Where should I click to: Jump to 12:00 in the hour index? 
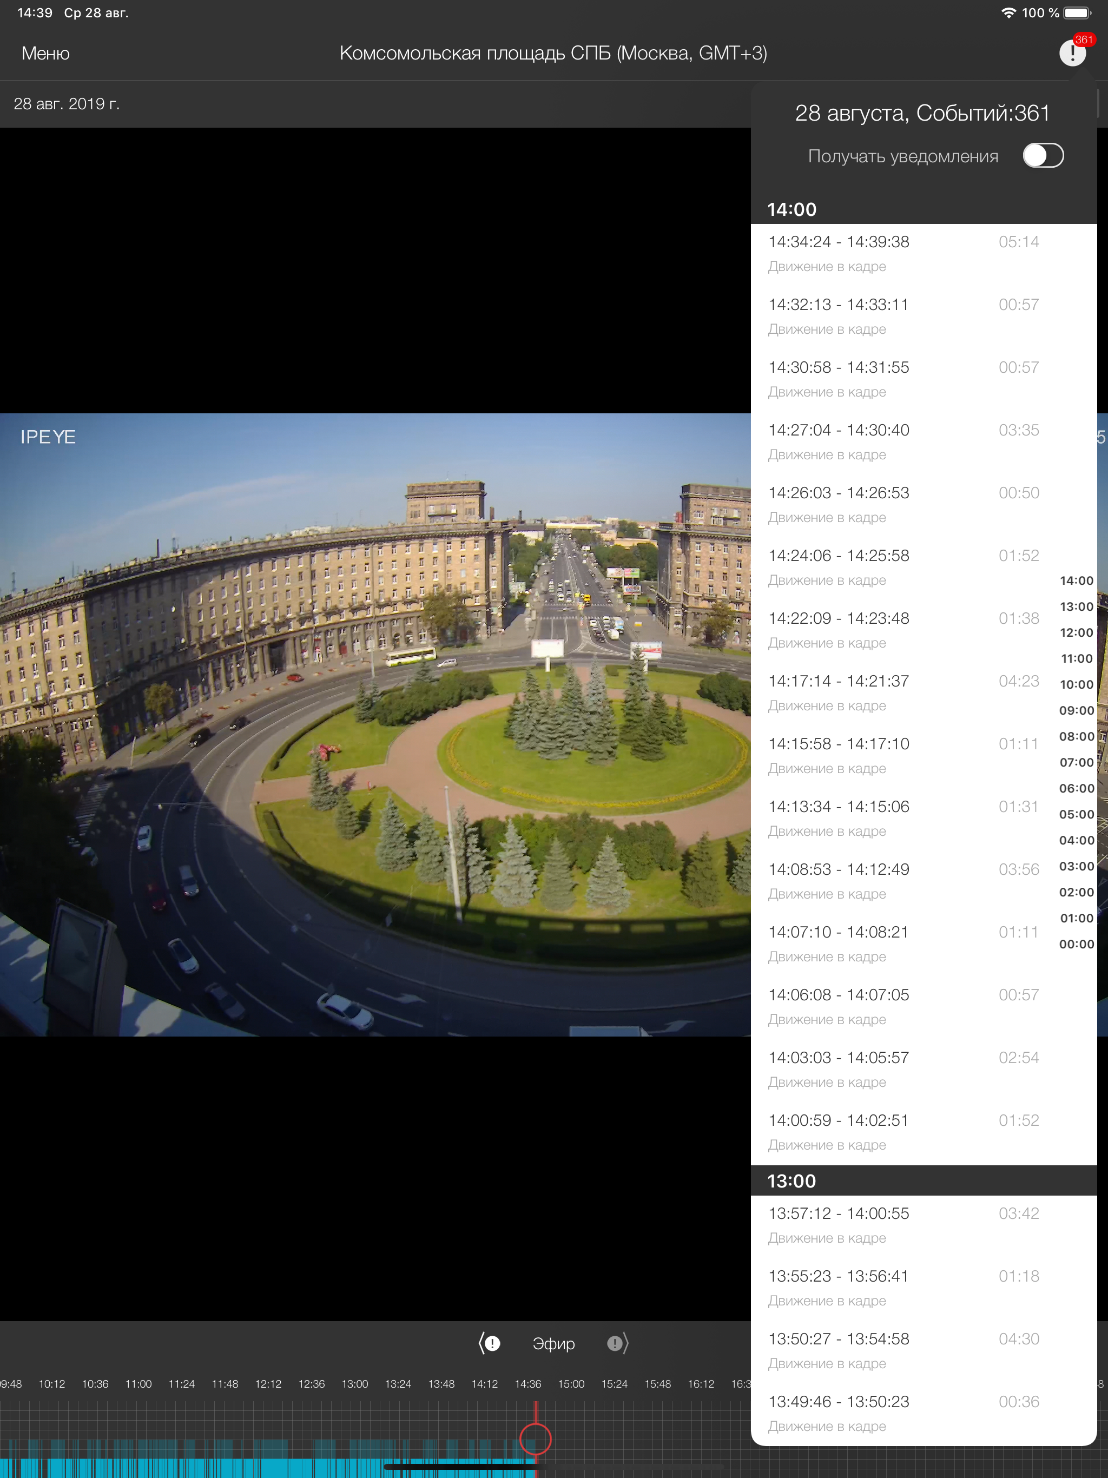coord(1077,633)
